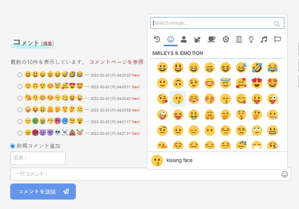Select the People & Body emoji category
299x209 pixels.
tap(184, 39)
